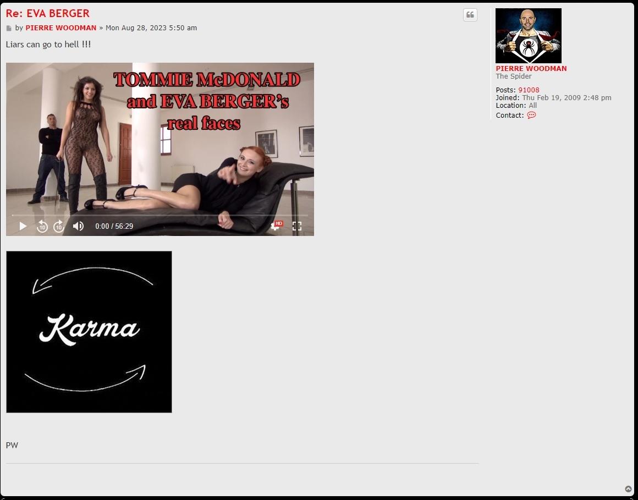This screenshot has width=638, height=500.
Task: Quote this post with the quote button
Action: [x=470, y=15]
